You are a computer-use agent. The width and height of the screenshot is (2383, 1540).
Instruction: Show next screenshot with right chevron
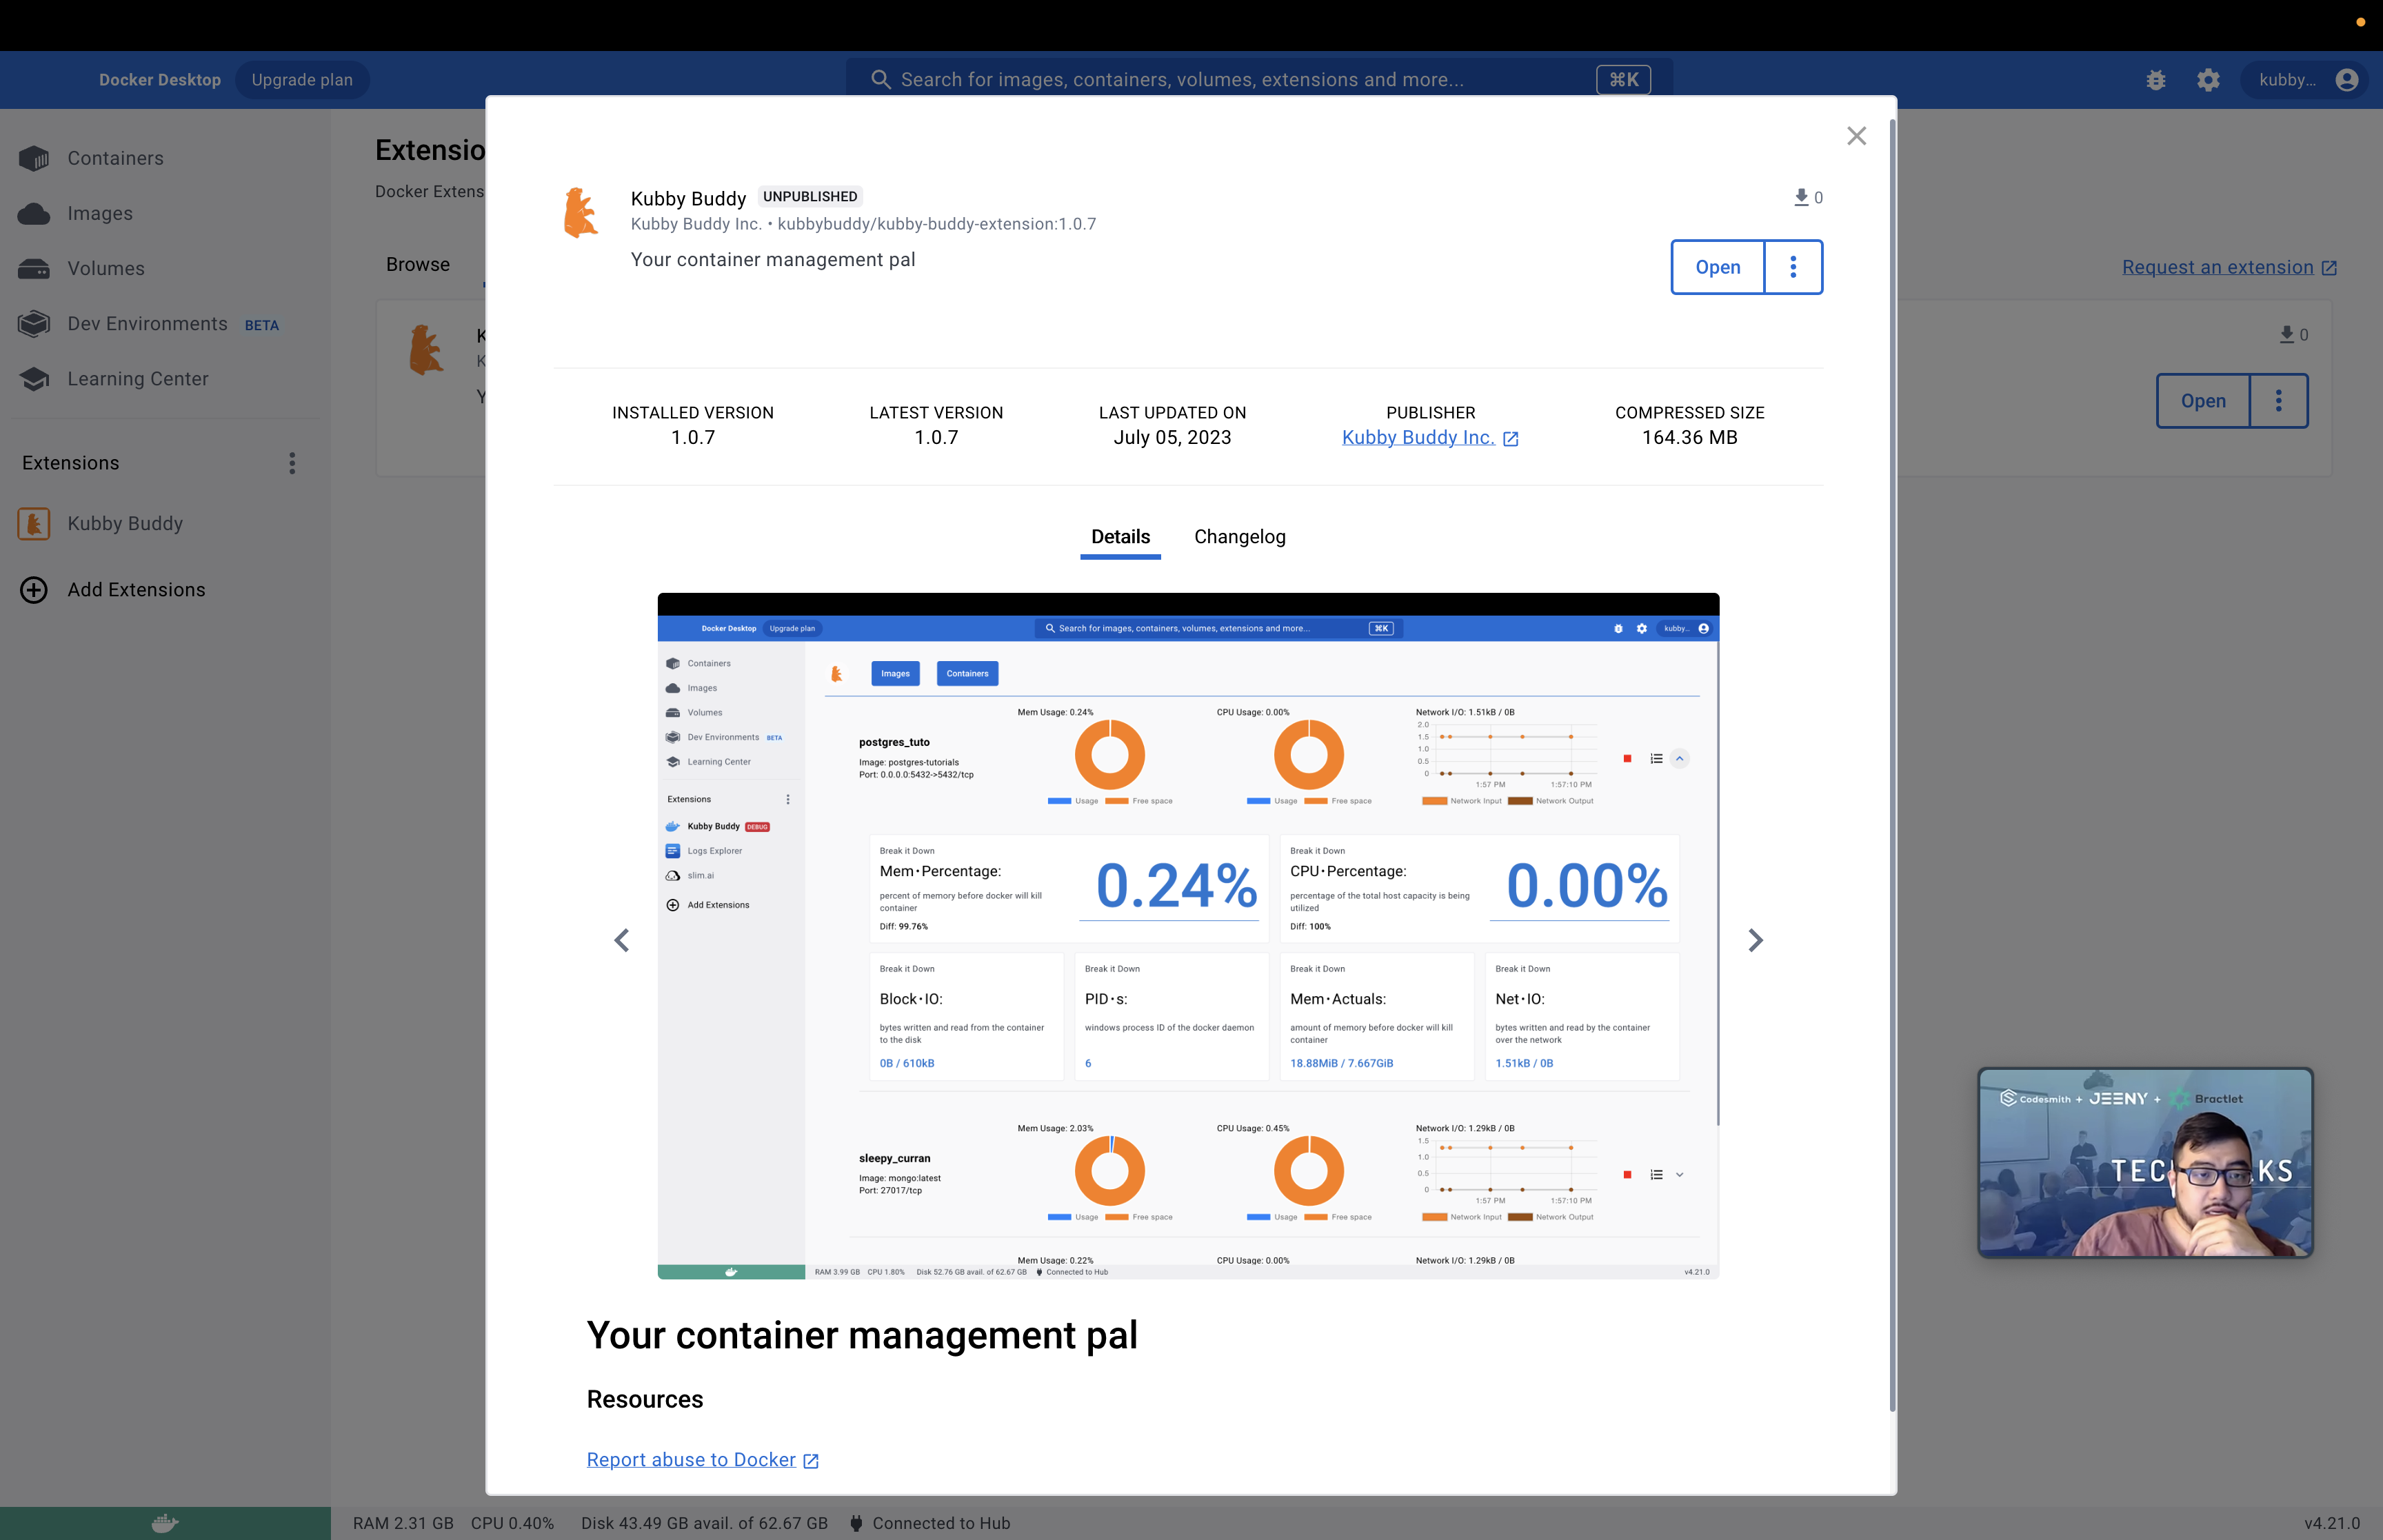pos(1755,940)
